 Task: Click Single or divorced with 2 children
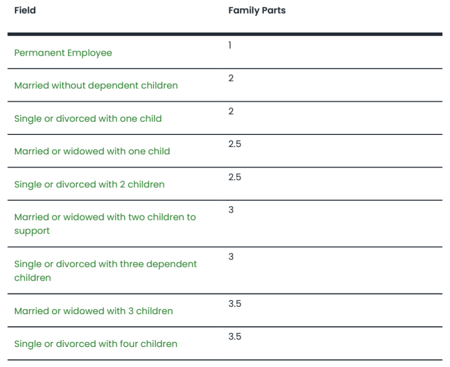tap(89, 184)
